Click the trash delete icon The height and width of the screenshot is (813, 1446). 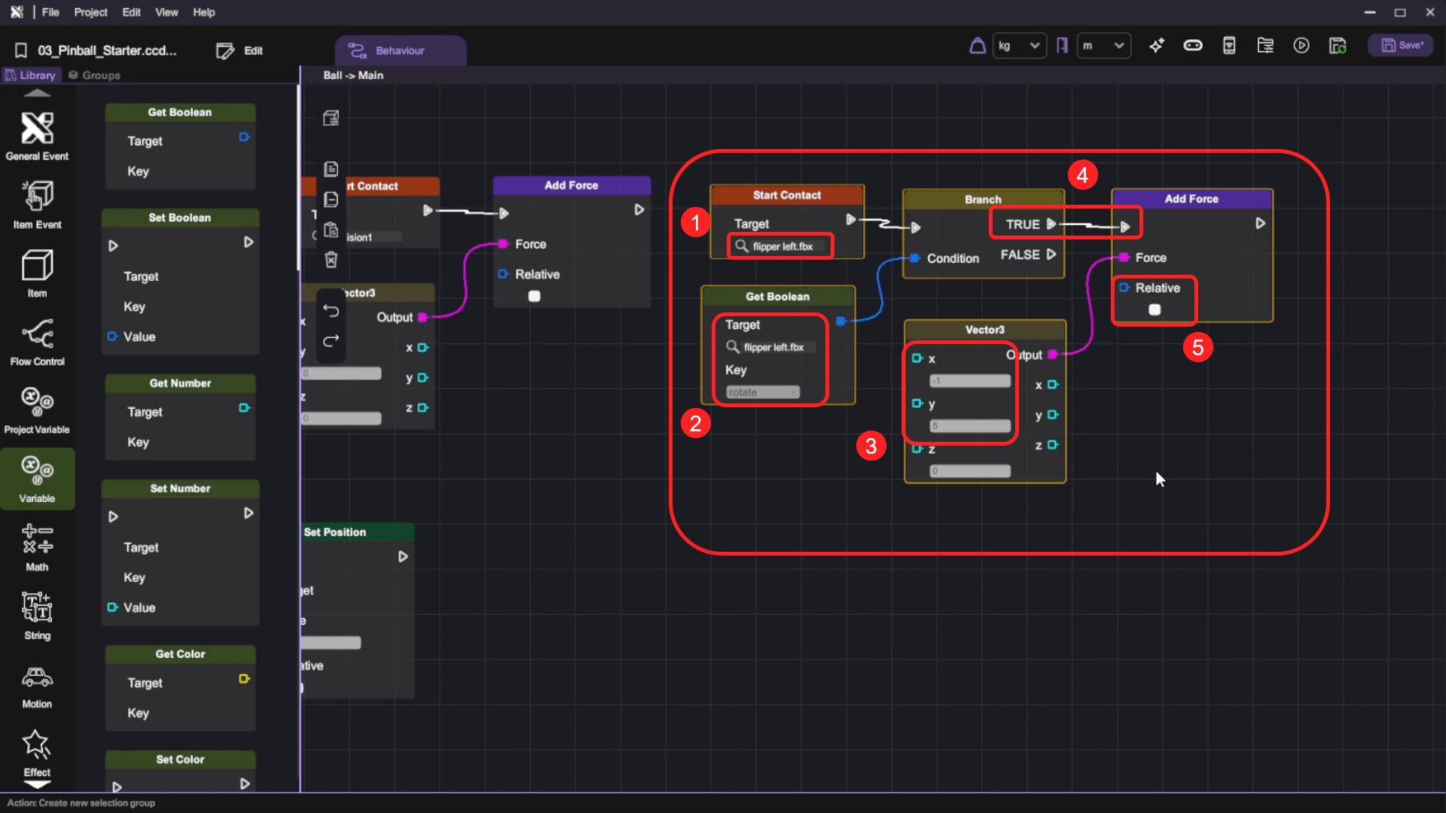click(331, 260)
